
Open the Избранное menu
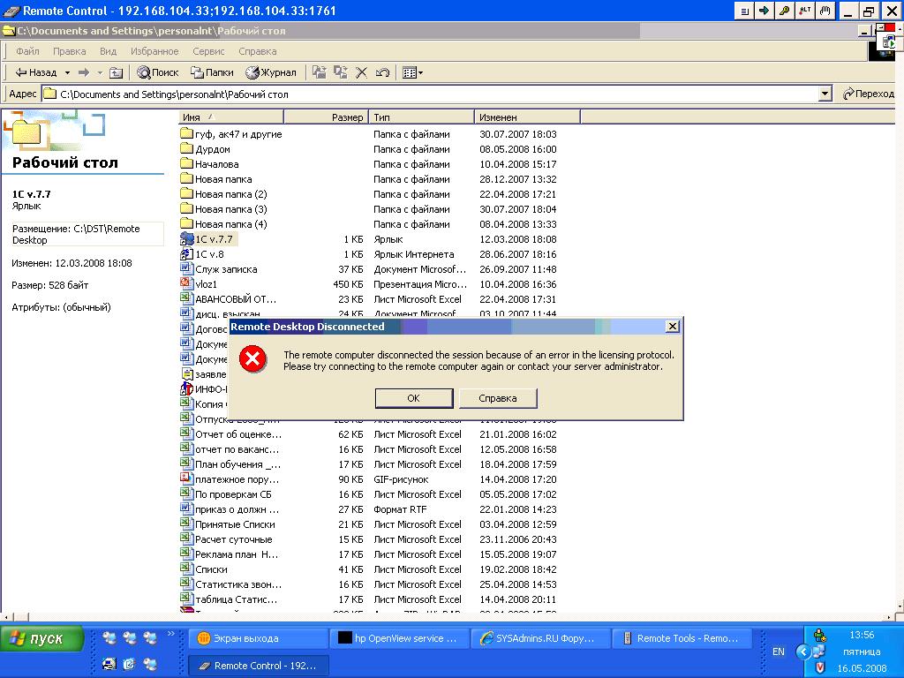[154, 51]
